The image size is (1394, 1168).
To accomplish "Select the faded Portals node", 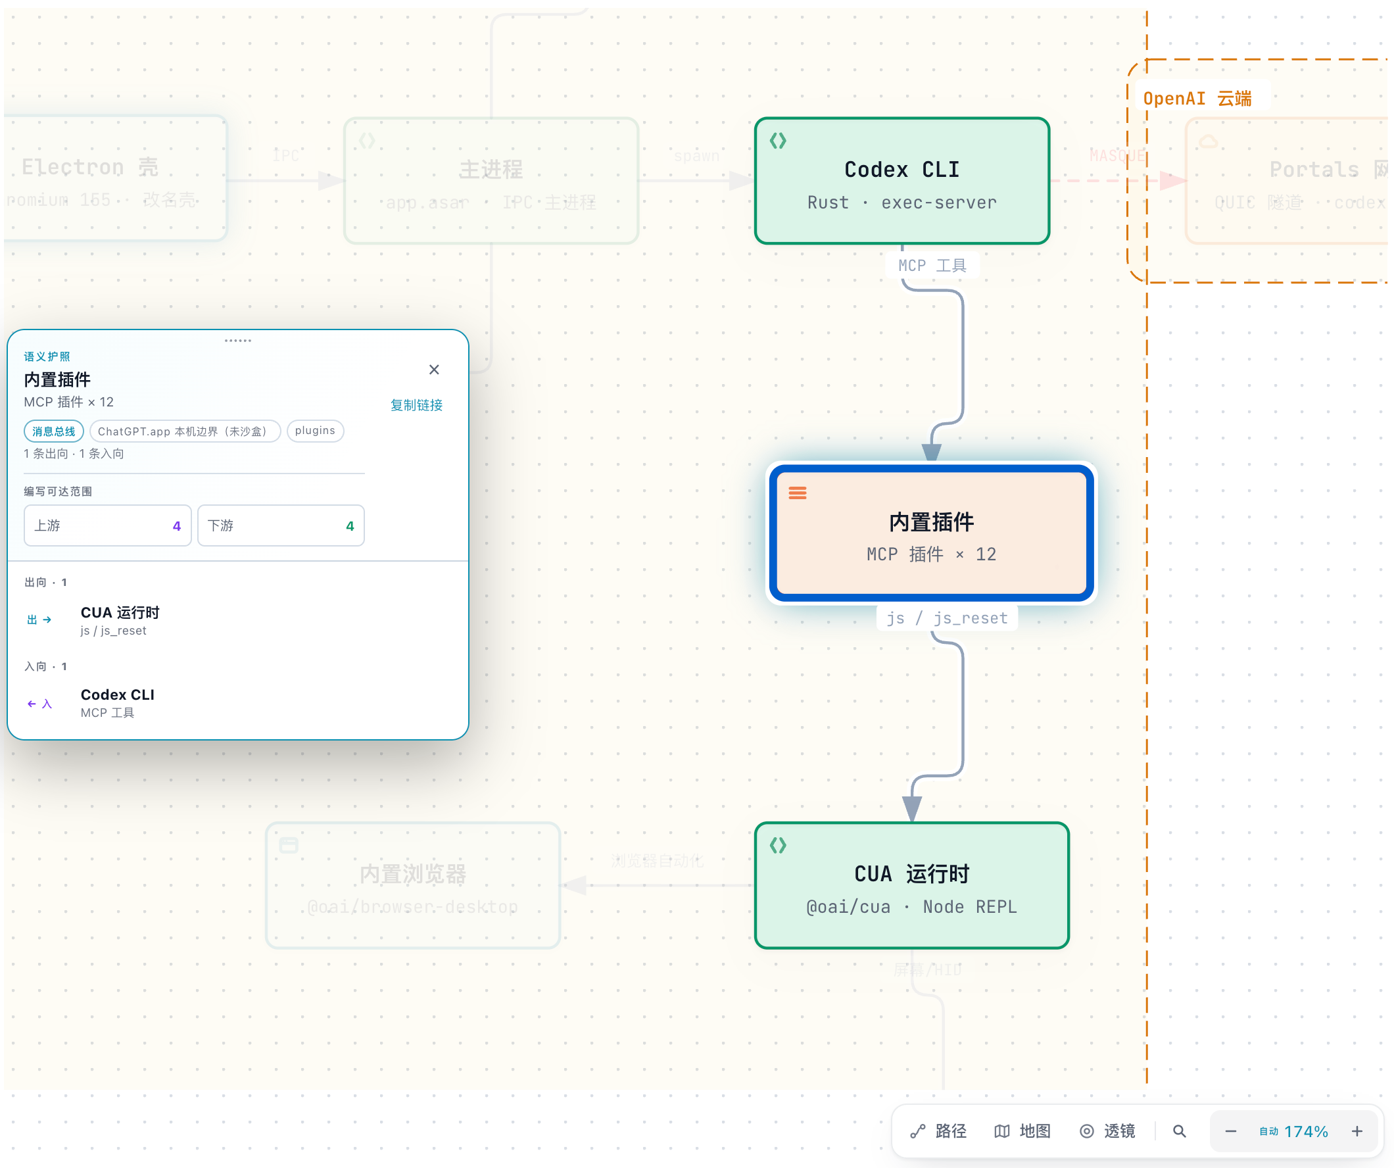I will 1286,182.
